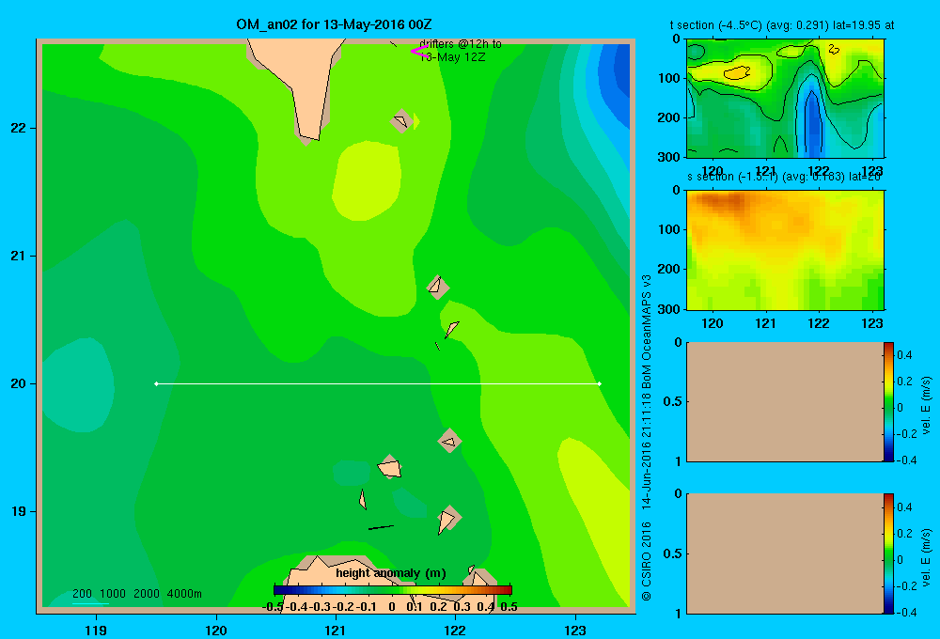940x639 pixels.
Task: Click the left endpoint of the white section line
Action: tap(156, 383)
